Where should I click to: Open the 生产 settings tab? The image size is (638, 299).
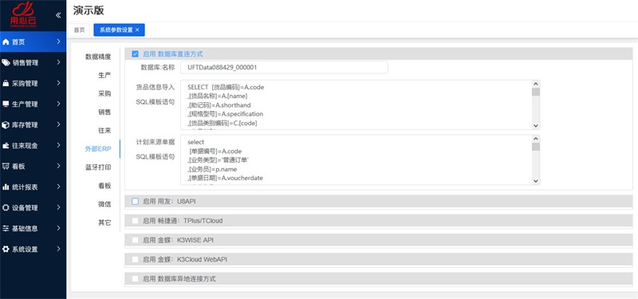(104, 75)
